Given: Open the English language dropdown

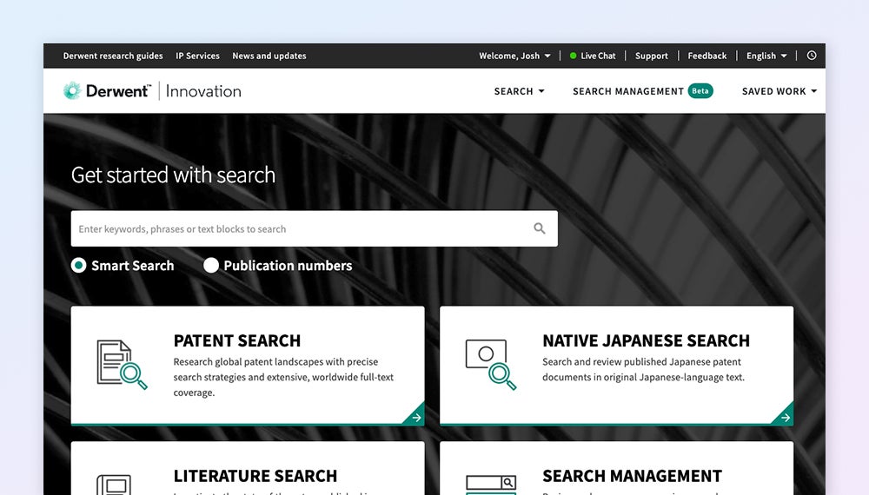Looking at the screenshot, I should coord(766,56).
